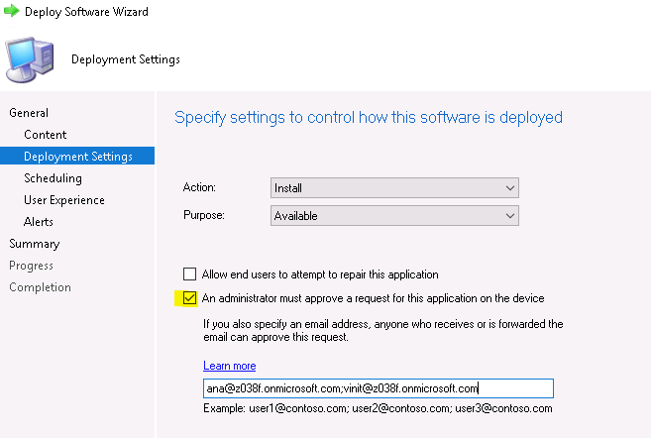Click the 'Allow end users to attempt repair' label

(x=319, y=274)
